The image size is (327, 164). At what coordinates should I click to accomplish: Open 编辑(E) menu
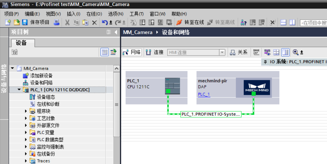click(x=32, y=14)
